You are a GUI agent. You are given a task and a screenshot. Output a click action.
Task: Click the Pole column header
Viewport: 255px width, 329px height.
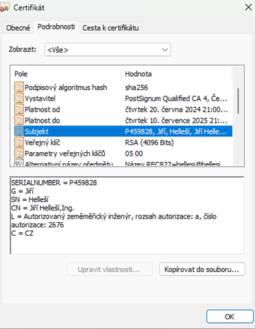pos(66,74)
